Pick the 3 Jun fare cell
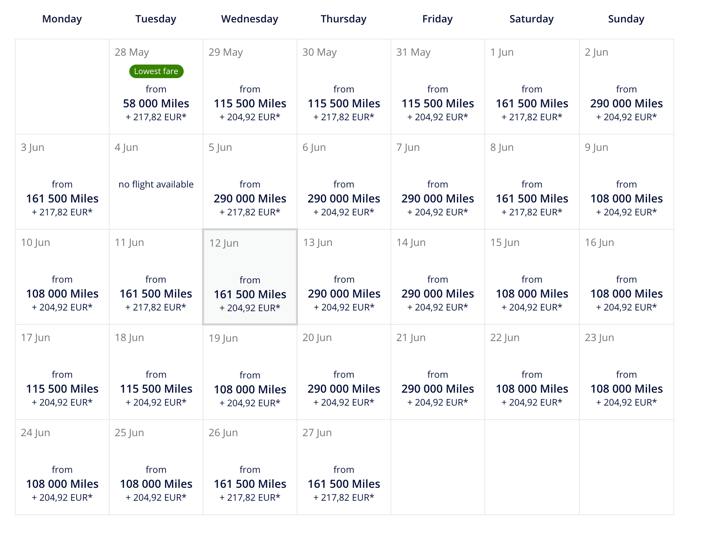713x534 pixels. click(x=62, y=182)
